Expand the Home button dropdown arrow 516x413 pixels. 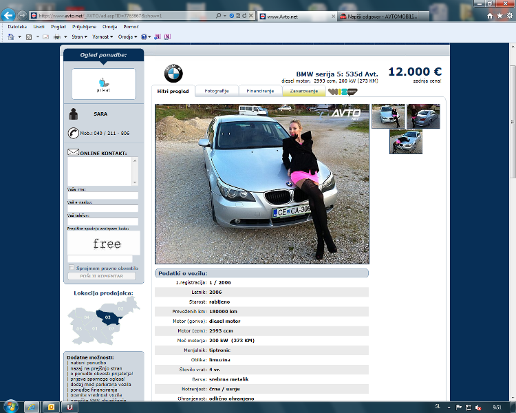point(19,36)
